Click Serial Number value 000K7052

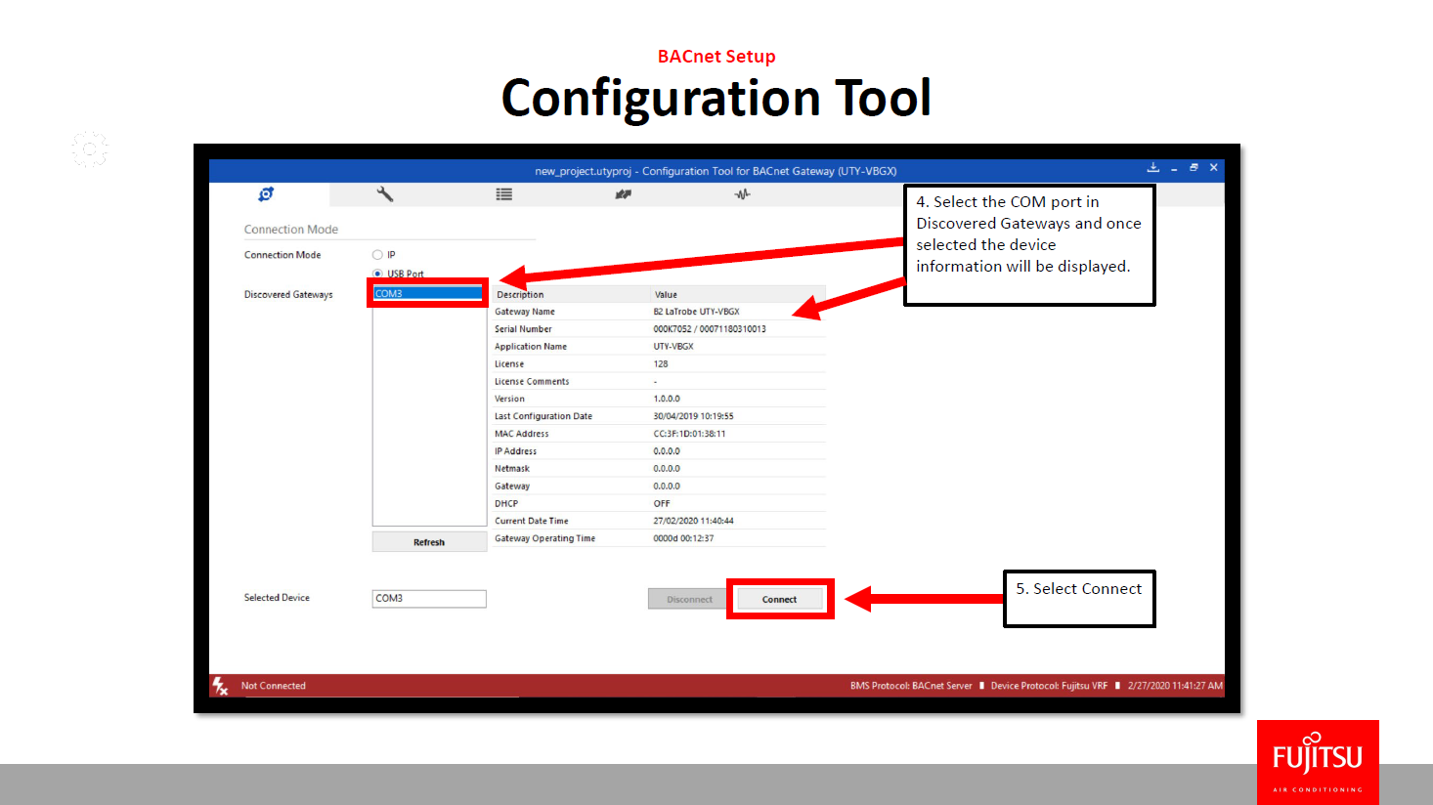tap(710, 329)
